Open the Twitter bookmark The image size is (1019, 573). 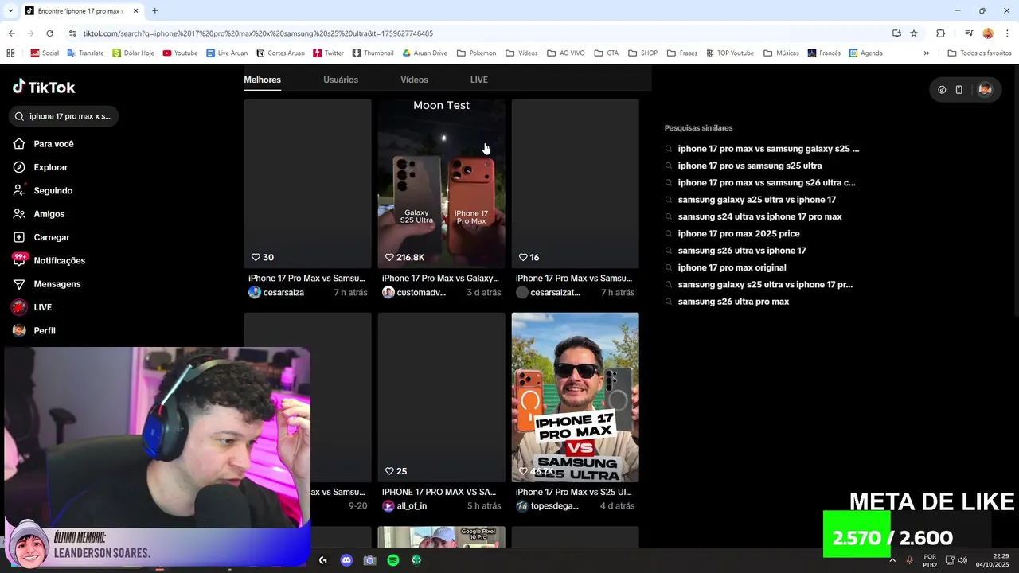pos(328,53)
